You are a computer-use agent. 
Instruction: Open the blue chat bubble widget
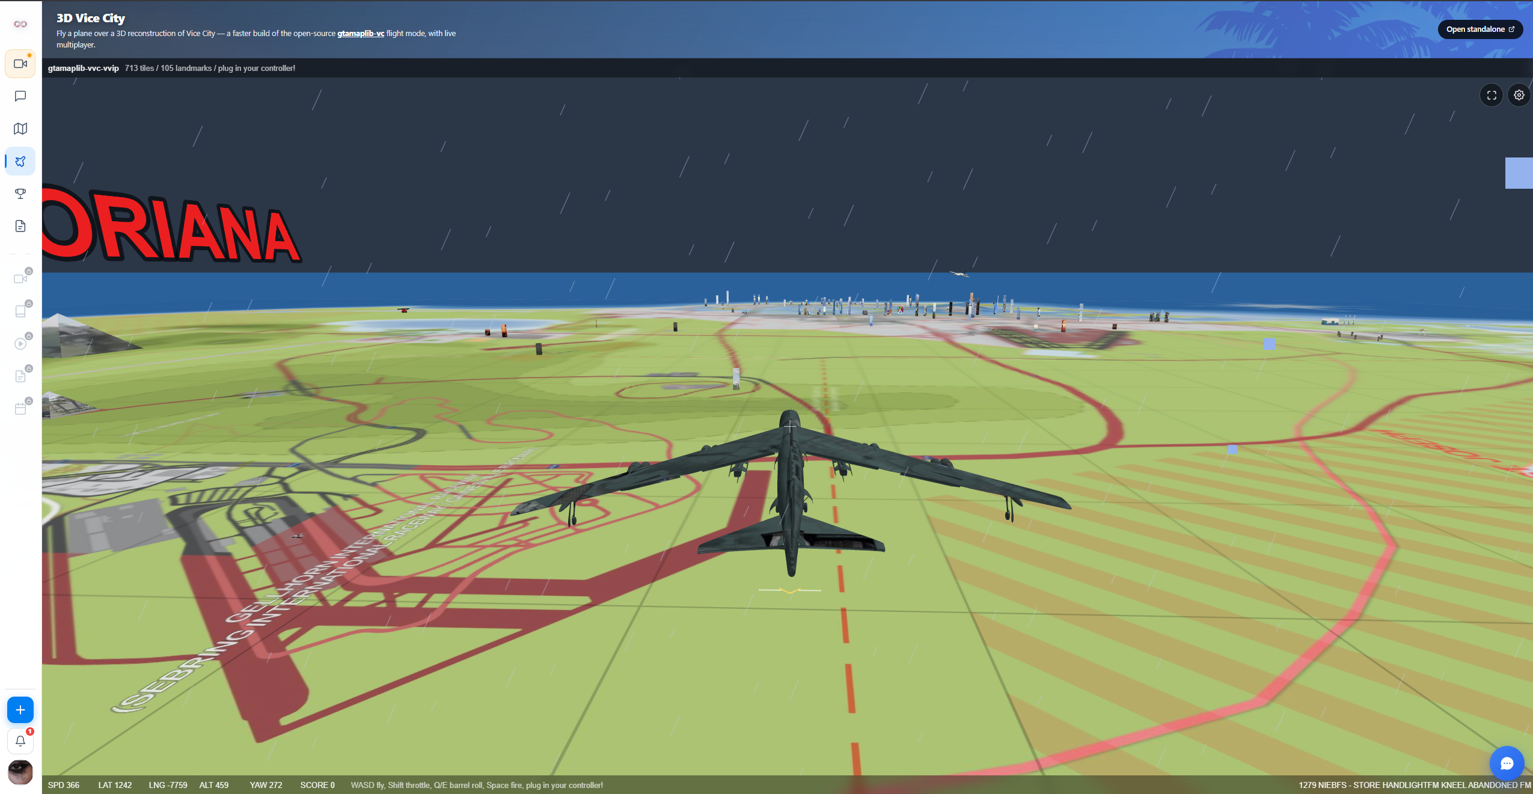tap(1507, 763)
